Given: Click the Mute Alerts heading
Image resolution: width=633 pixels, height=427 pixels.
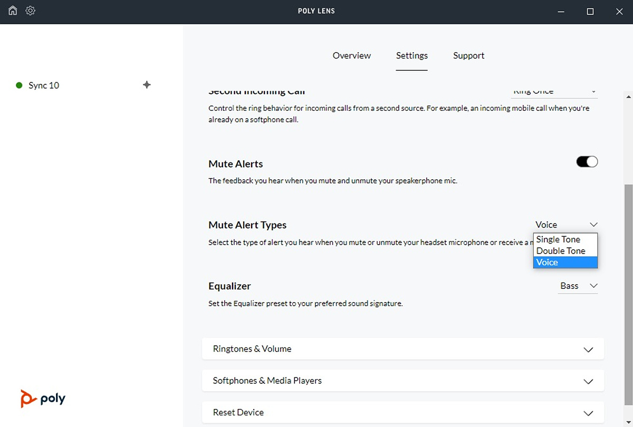Looking at the screenshot, I should [236, 164].
